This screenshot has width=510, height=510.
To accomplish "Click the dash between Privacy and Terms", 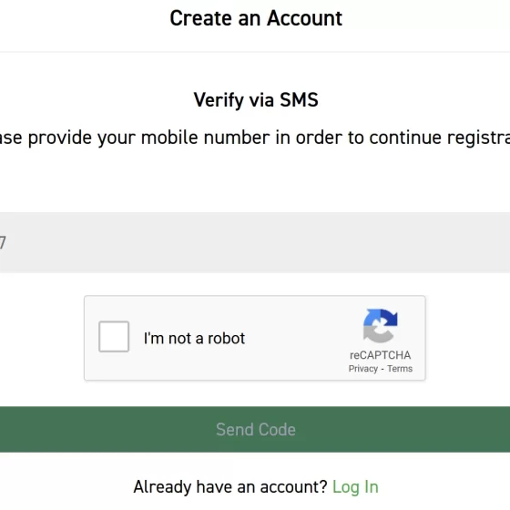I will pyautogui.click(x=382, y=369).
